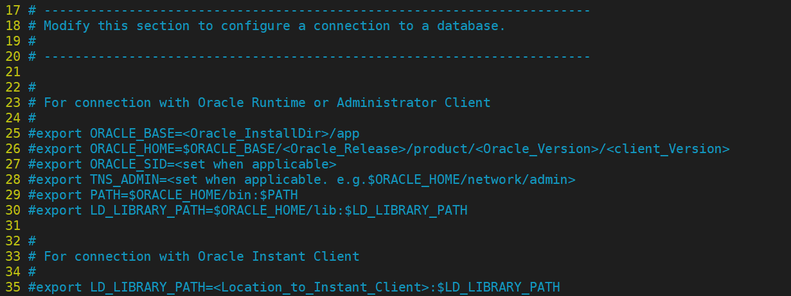Click the <Location_to_Instant_Client> placeholder
The image size is (791, 296).
pos(321,287)
